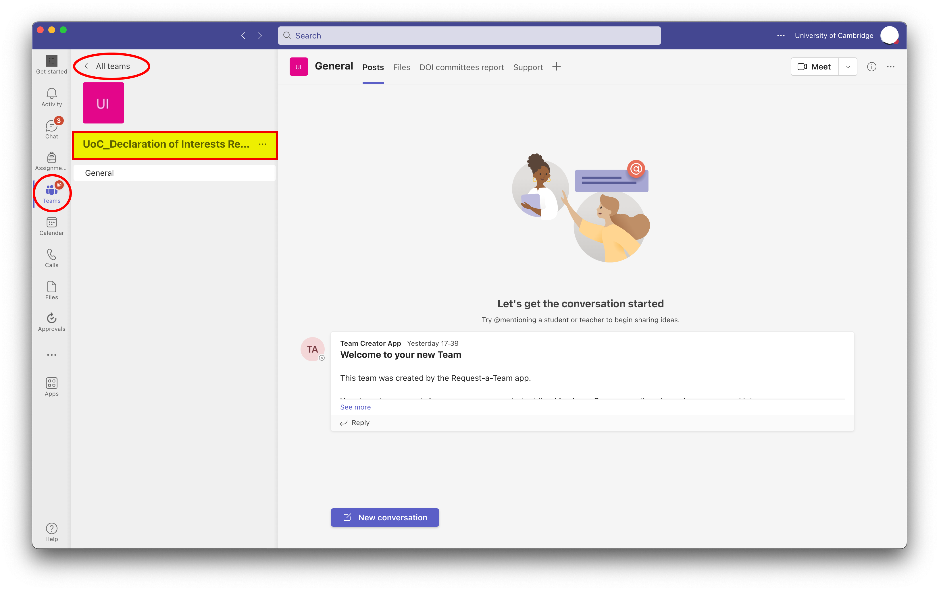Open the DOI committees report tab

[x=462, y=67]
